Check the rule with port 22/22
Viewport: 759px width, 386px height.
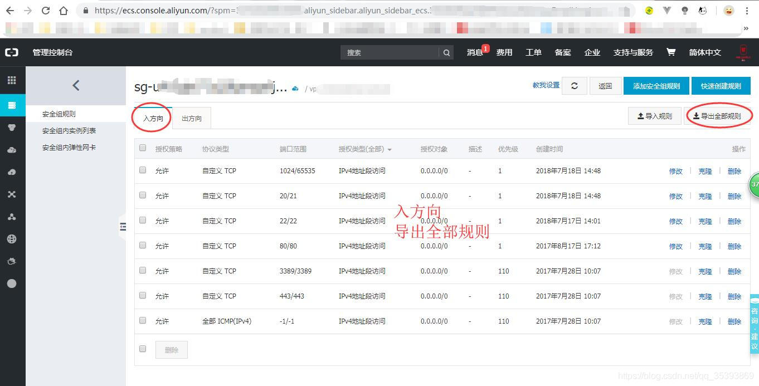(143, 220)
